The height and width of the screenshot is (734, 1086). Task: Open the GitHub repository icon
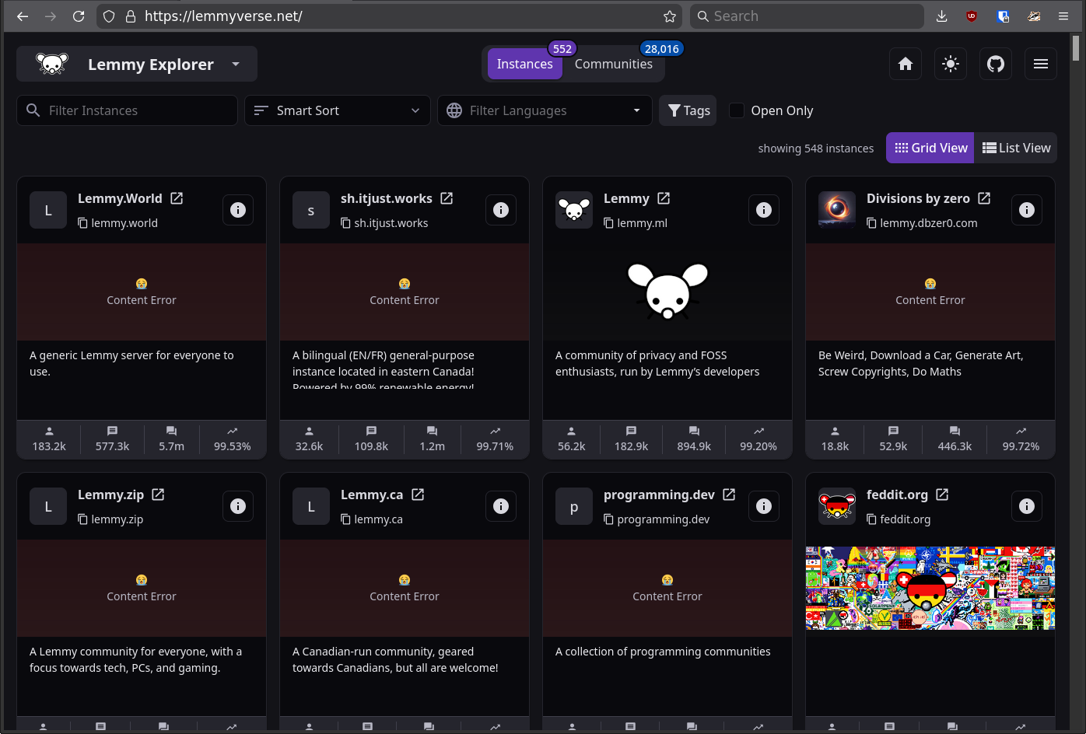click(x=996, y=64)
